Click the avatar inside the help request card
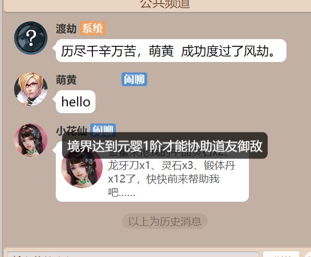This screenshot has height=257, width=311. [82, 168]
